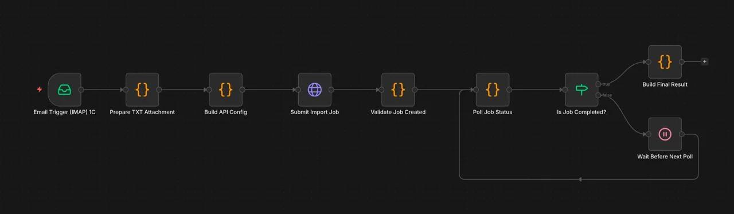
Task: Add a node after Build Final Result
Action: coord(705,61)
